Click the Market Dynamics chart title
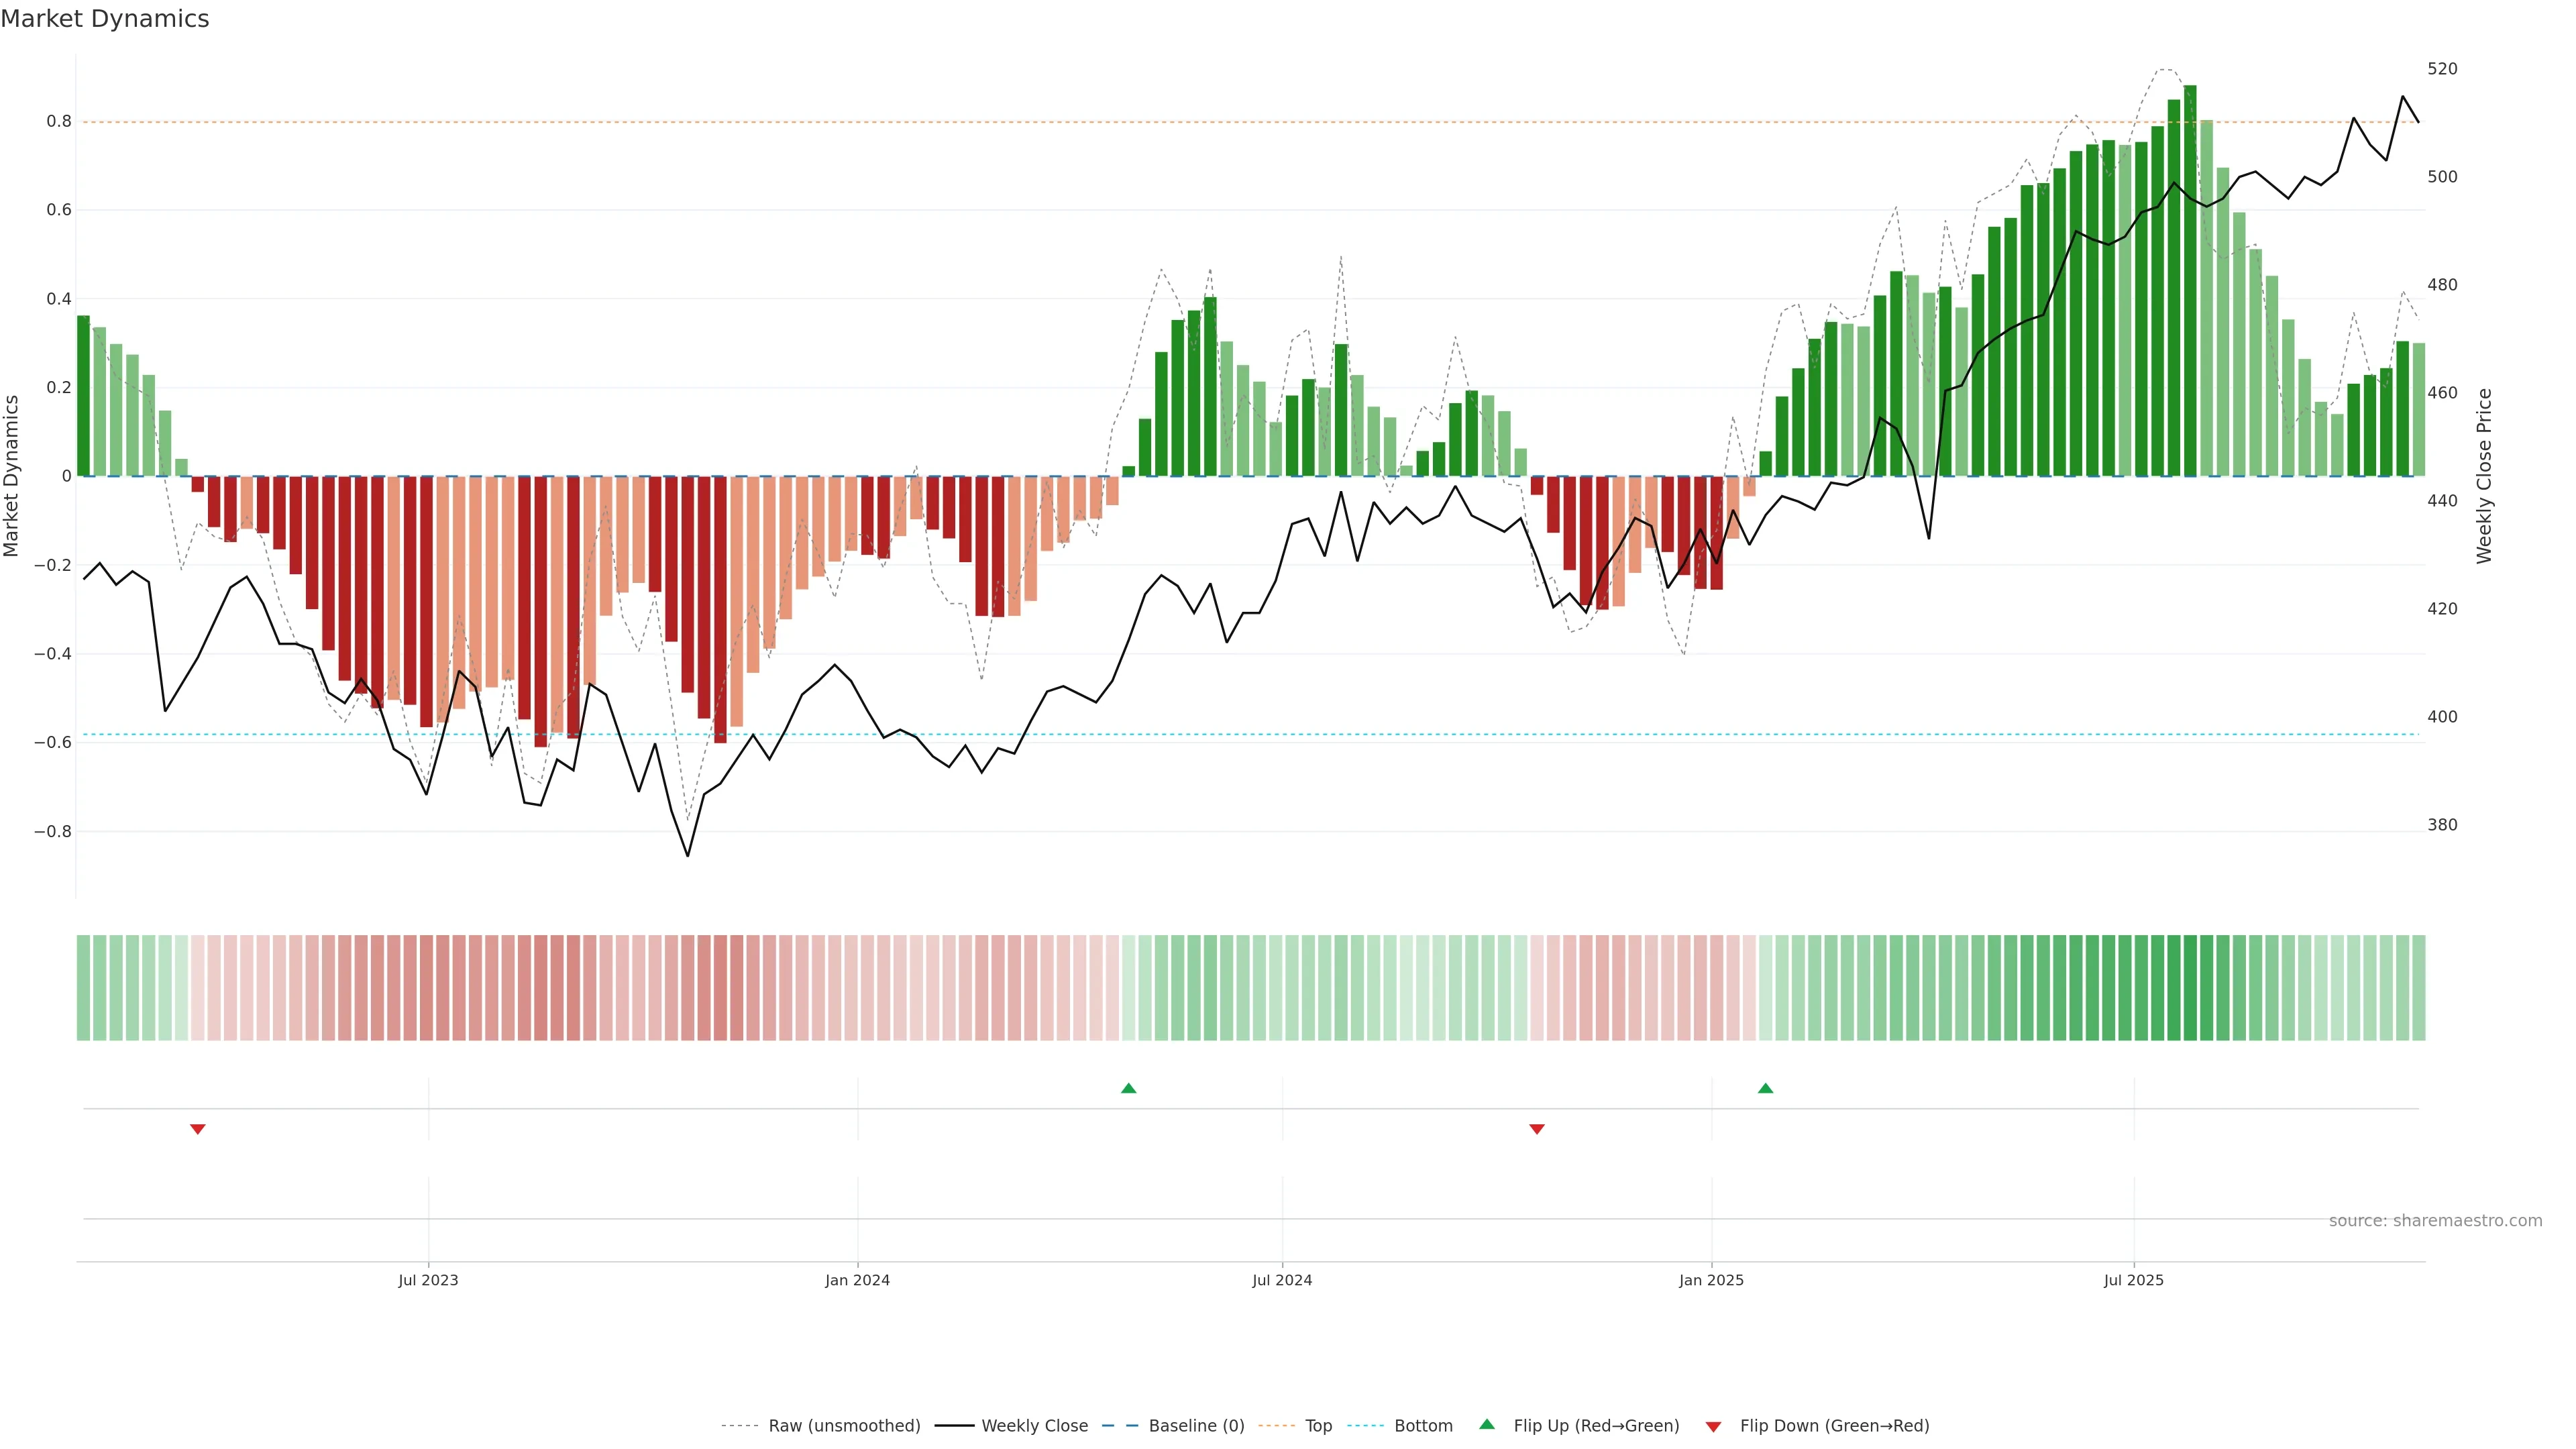 tap(105, 19)
